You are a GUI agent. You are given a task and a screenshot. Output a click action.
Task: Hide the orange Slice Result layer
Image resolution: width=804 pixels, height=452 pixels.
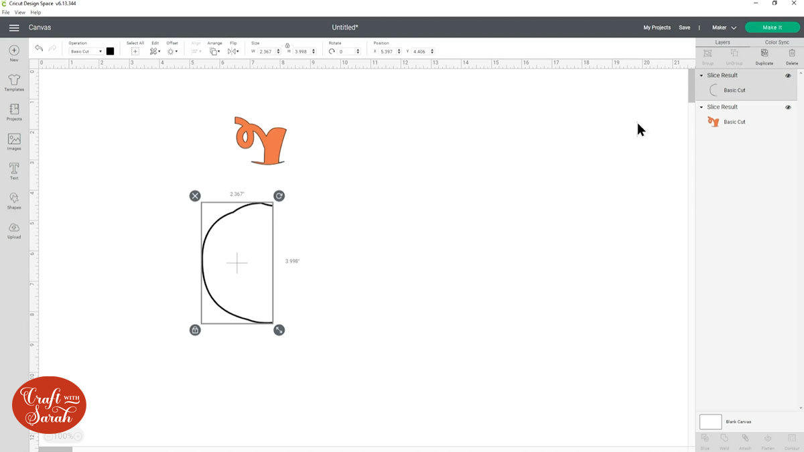point(788,107)
